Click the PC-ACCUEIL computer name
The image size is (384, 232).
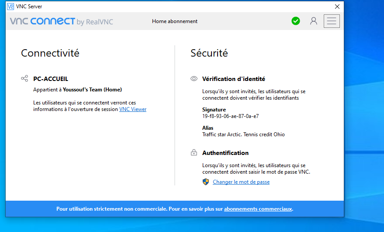point(51,79)
